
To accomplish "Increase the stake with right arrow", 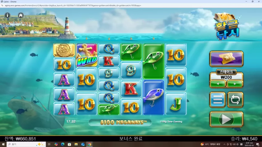I will pyautogui.click(x=235, y=84).
